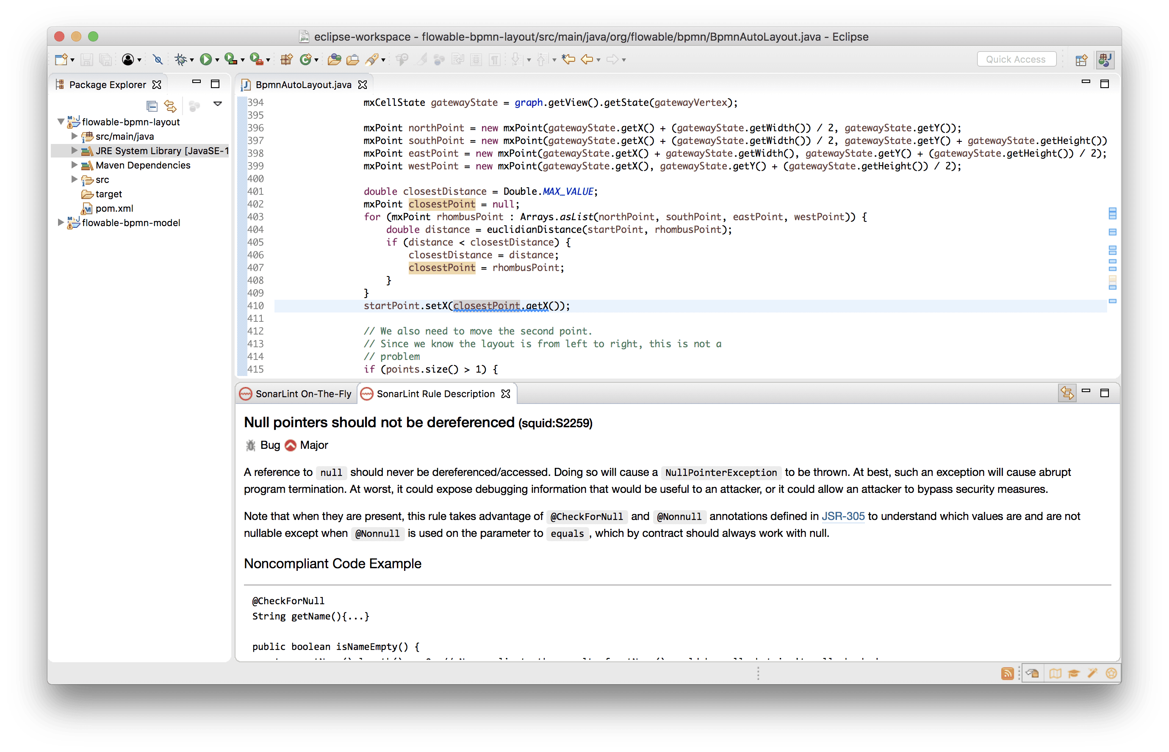Toggle Link with Editor in Package Explorer
Image resolution: width=1169 pixels, height=752 pixels.
pos(170,105)
